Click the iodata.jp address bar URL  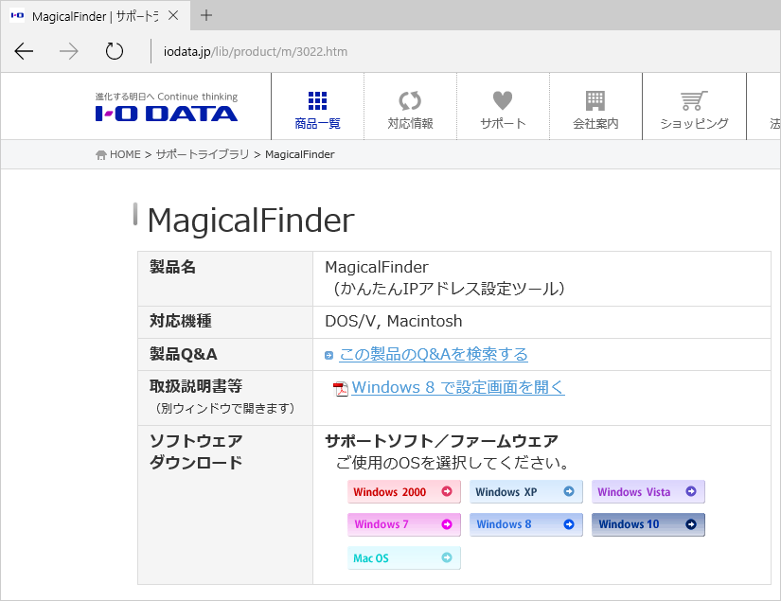256,52
